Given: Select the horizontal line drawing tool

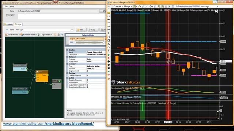Looking at the screenshot, I should pos(109,29).
